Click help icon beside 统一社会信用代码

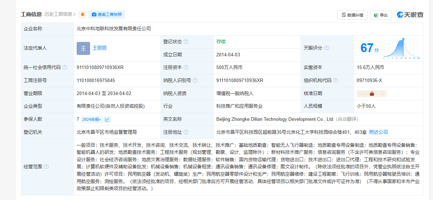tap(65, 68)
